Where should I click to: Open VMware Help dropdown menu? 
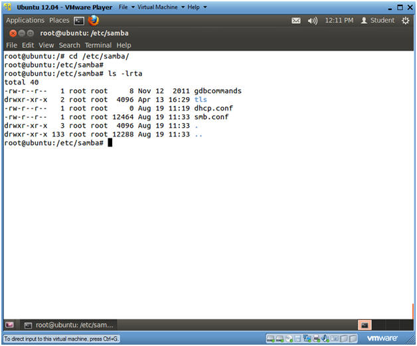click(197, 7)
